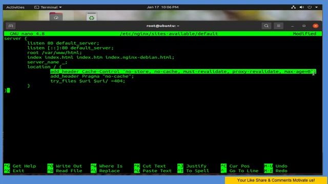The height and width of the screenshot is (184, 328).
Task: Open the Activities overview
Action: (x=15, y=7)
